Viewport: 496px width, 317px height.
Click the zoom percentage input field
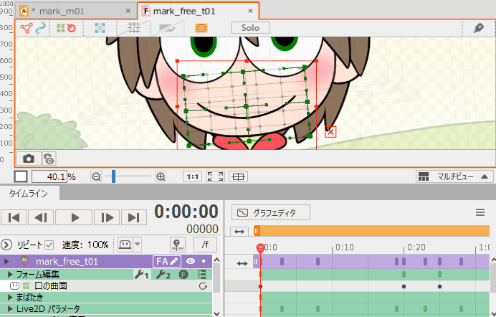click(x=49, y=176)
